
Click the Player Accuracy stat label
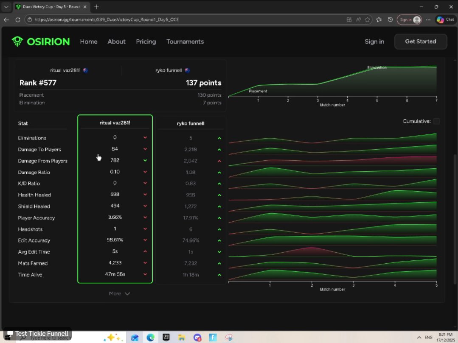tap(36, 218)
